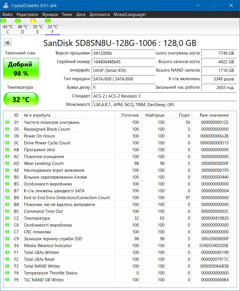Select the К-сть знижень швидкості SATA row
The image size is (240, 291).
click(117, 191)
